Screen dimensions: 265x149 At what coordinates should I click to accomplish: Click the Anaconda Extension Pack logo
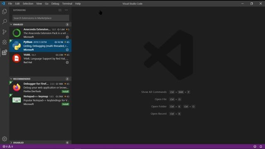pyautogui.click(x=17, y=33)
